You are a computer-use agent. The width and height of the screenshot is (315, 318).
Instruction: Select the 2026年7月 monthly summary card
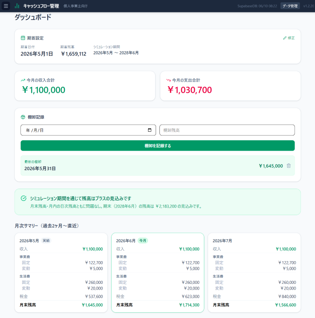point(254,273)
